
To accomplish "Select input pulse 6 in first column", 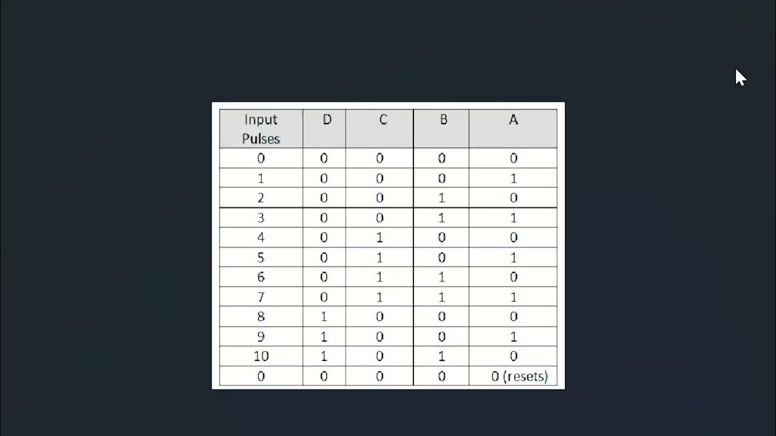I will pos(261,277).
